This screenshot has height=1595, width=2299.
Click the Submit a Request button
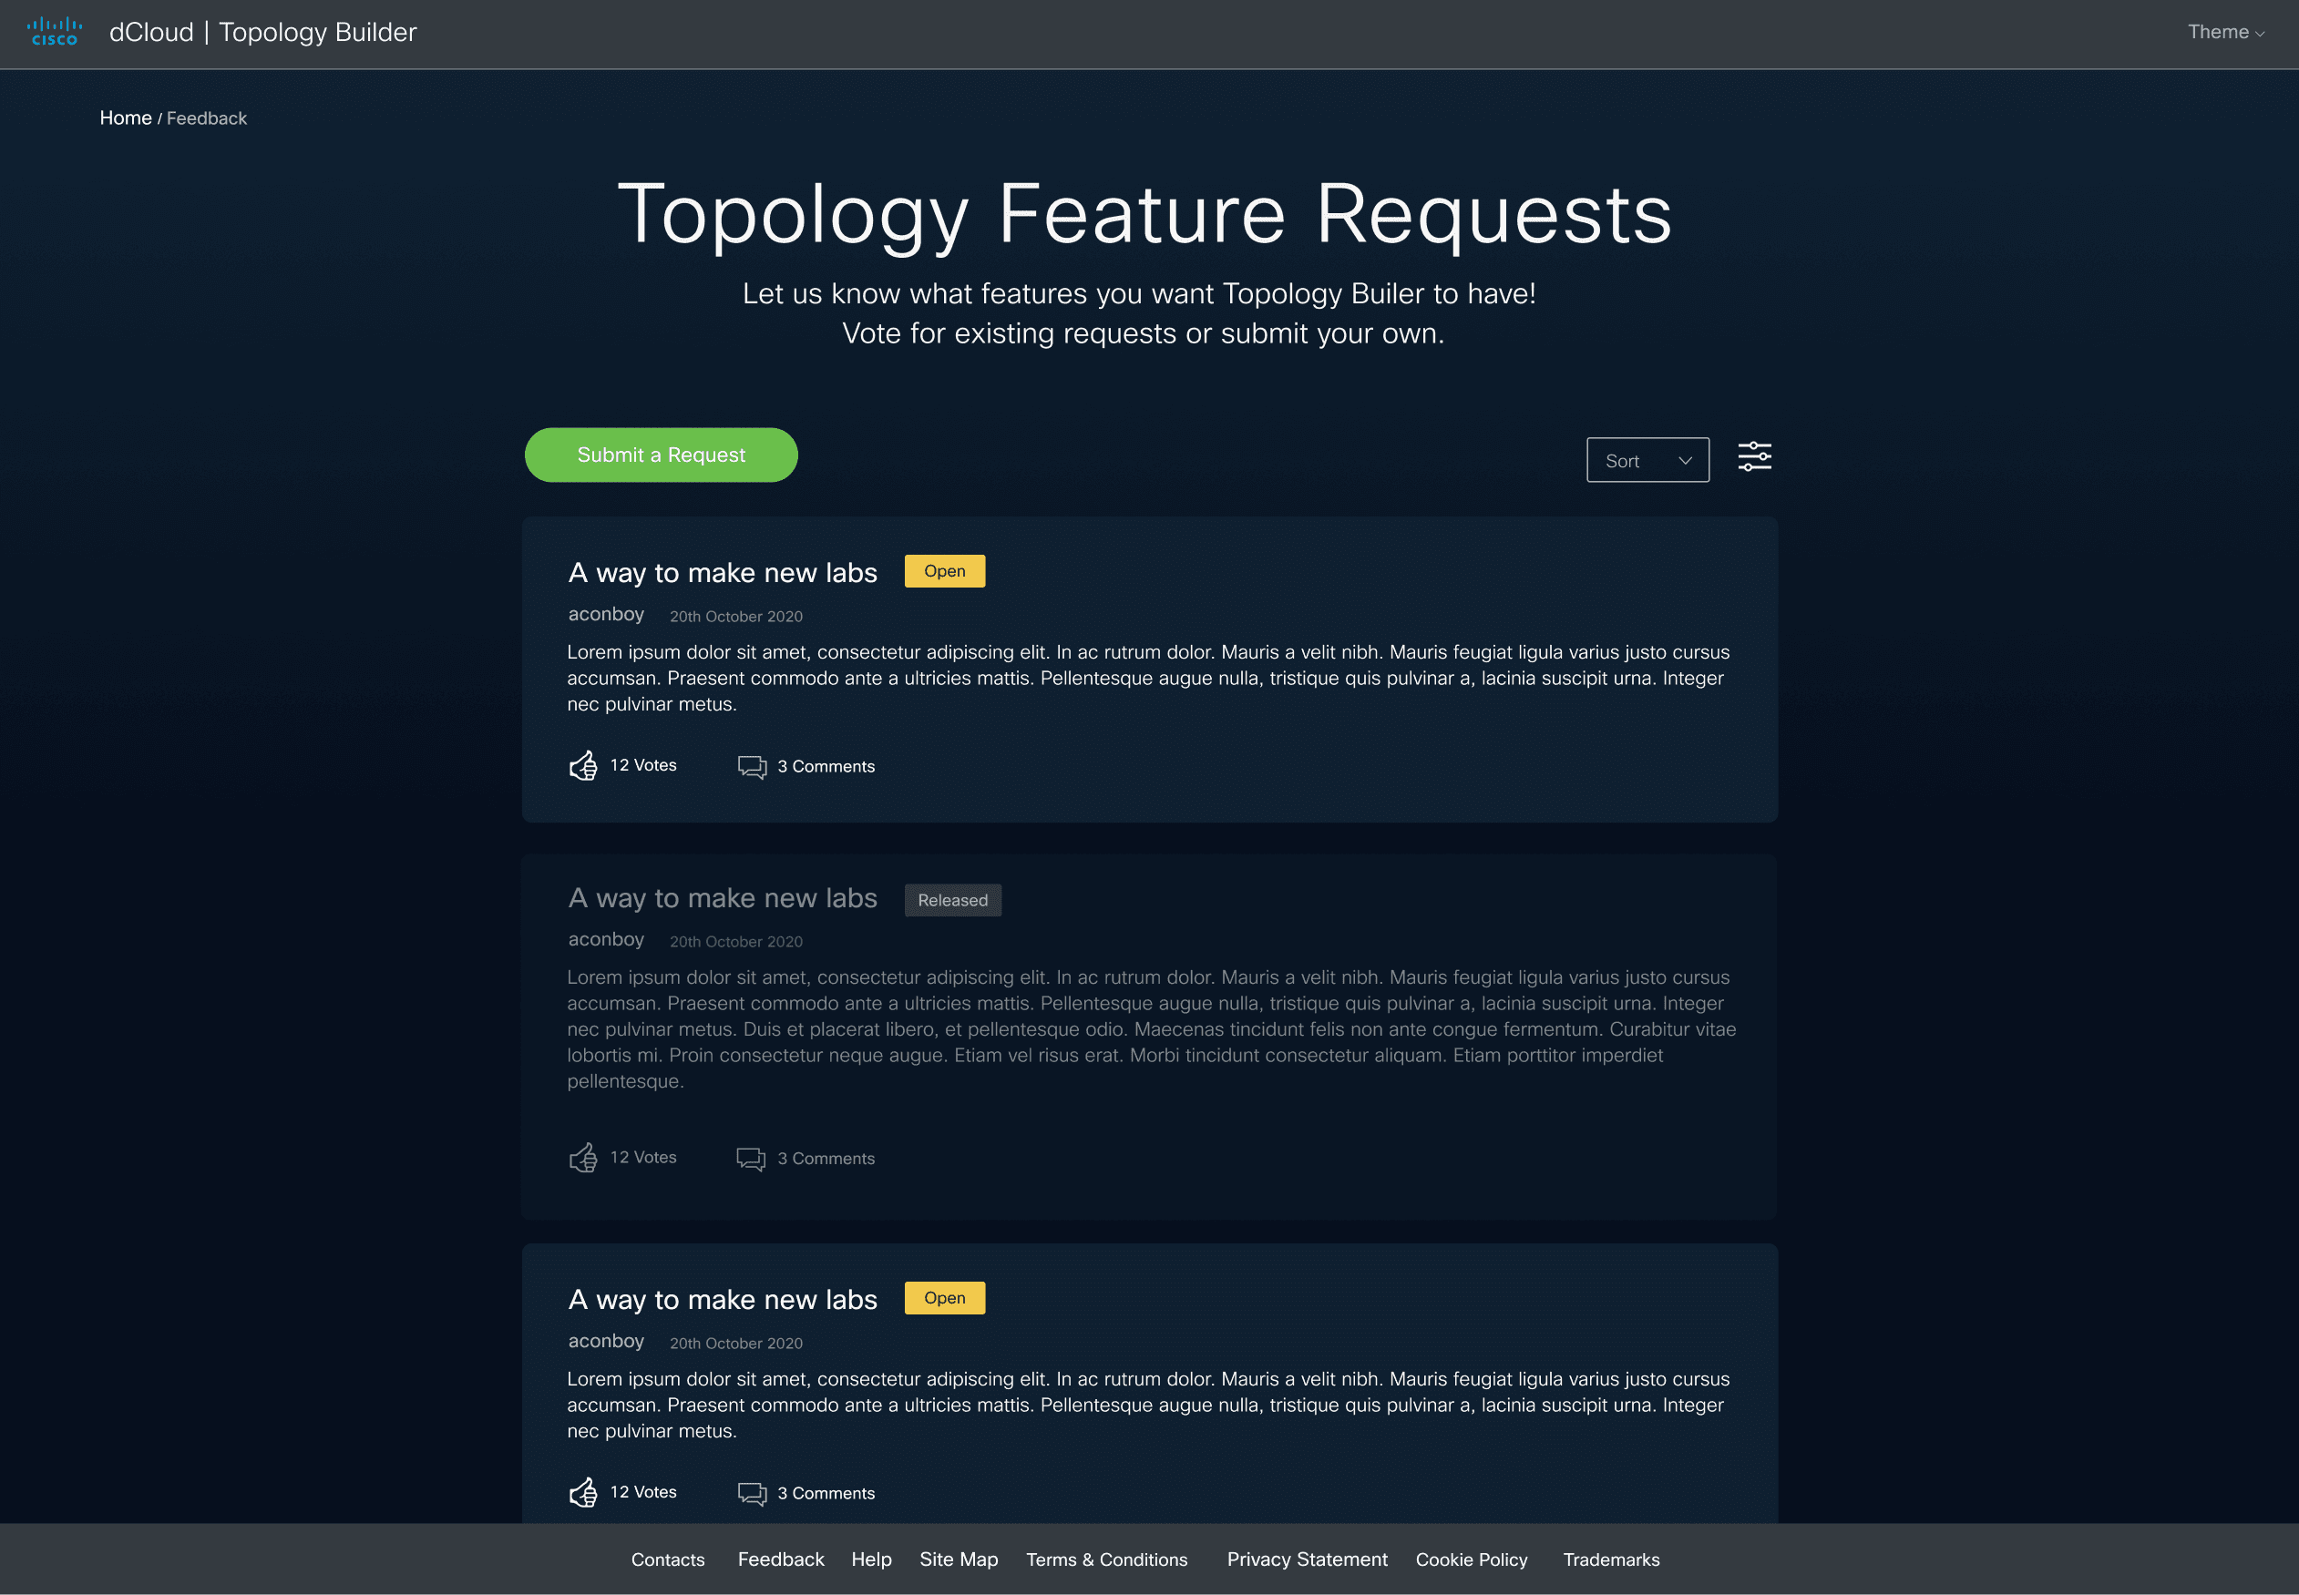coord(661,455)
